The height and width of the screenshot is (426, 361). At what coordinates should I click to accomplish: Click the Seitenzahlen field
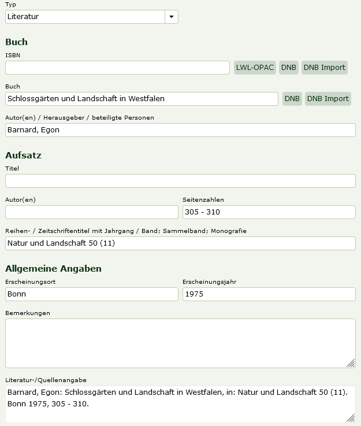click(x=269, y=212)
